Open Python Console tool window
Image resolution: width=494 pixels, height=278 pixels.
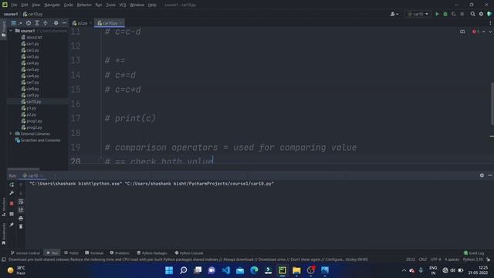pyautogui.click(x=189, y=253)
